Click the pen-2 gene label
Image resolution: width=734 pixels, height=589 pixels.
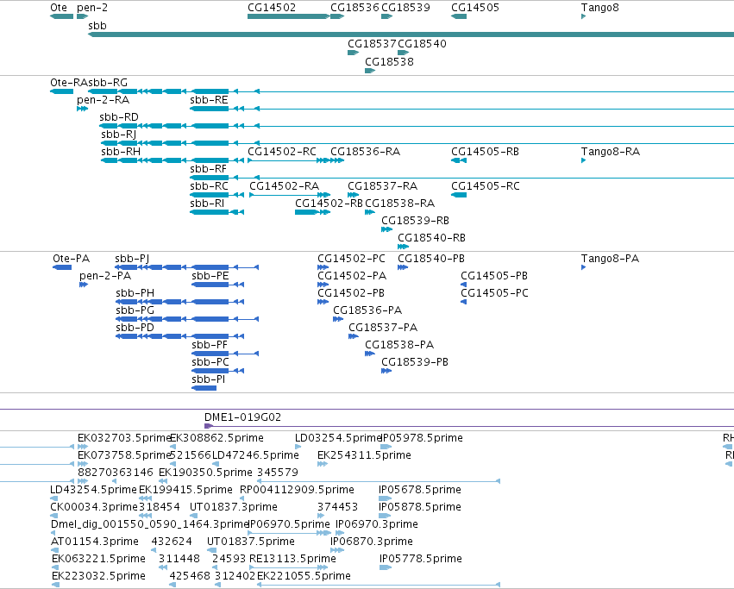[91, 8]
